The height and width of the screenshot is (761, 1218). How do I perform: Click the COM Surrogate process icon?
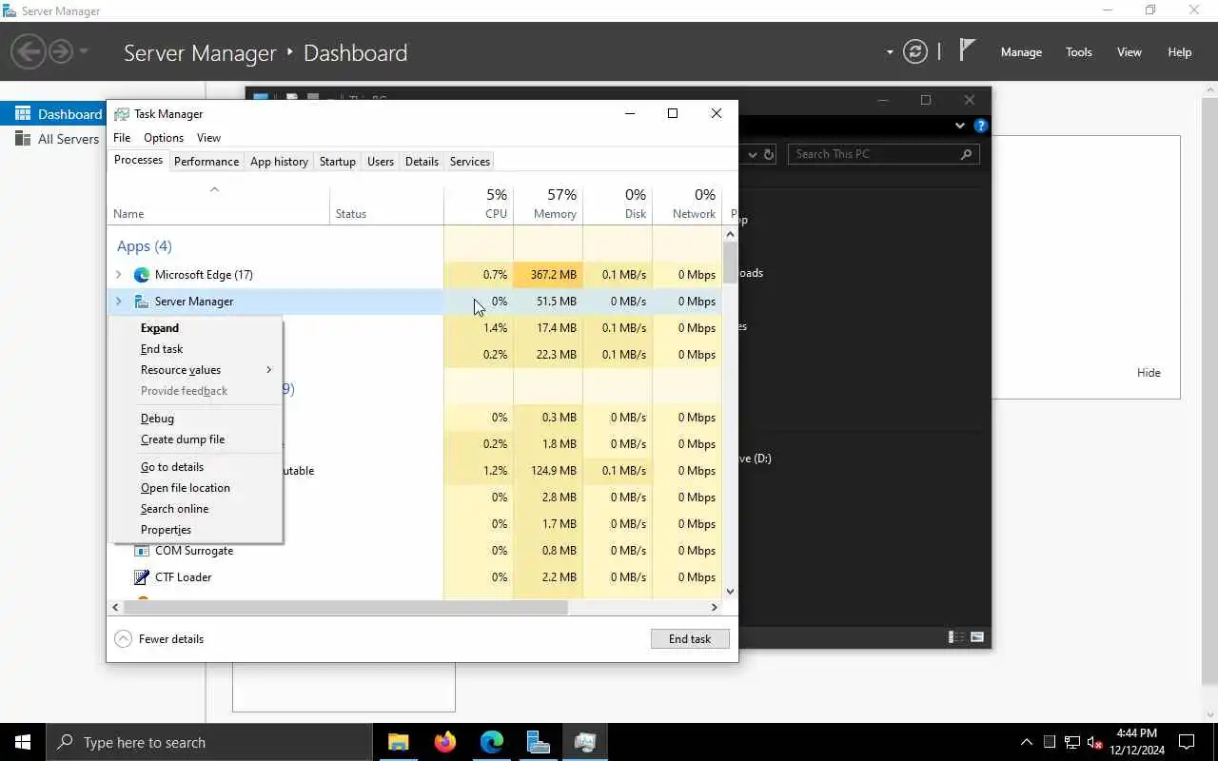[x=142, y=551]
